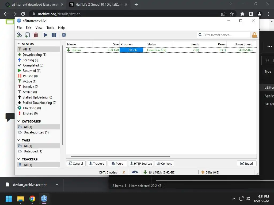Screen dimensions: 274x205
Task: Click the orange lock UI icon
Action: click(x=254, y=35)
